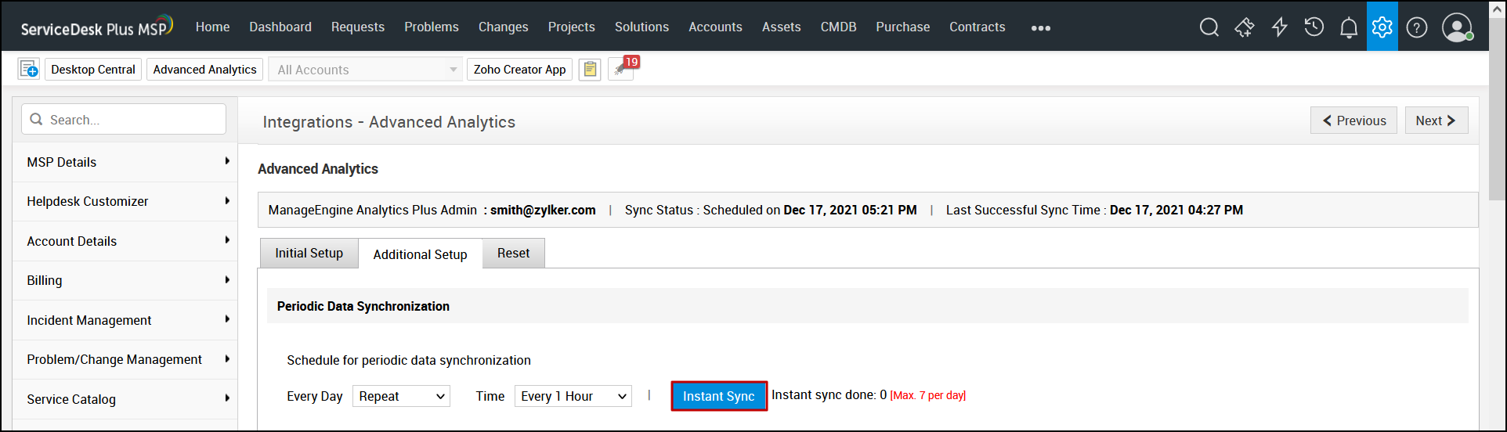
Task: Expand Service Catalog sidebar section
Action: coord(125,399)
